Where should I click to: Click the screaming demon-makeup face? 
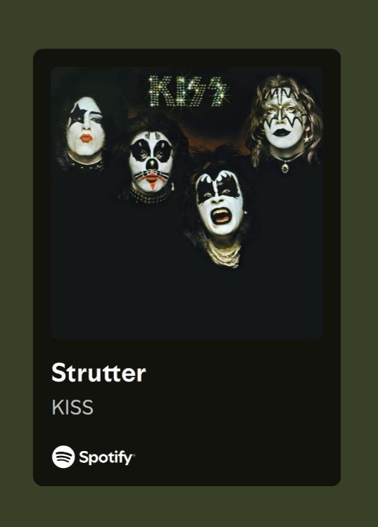pos(219,203)
